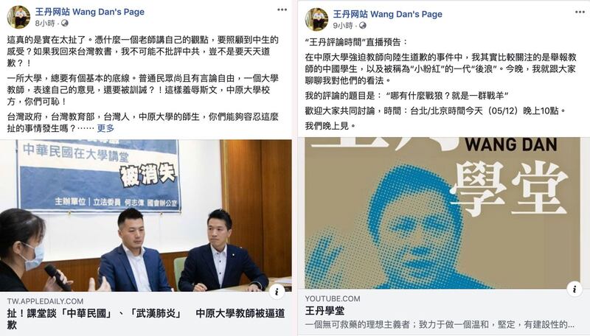This screenshot has width=590, height=336.
Task: Expand the left post with 更多 link
Action: (x=105, y=128)
